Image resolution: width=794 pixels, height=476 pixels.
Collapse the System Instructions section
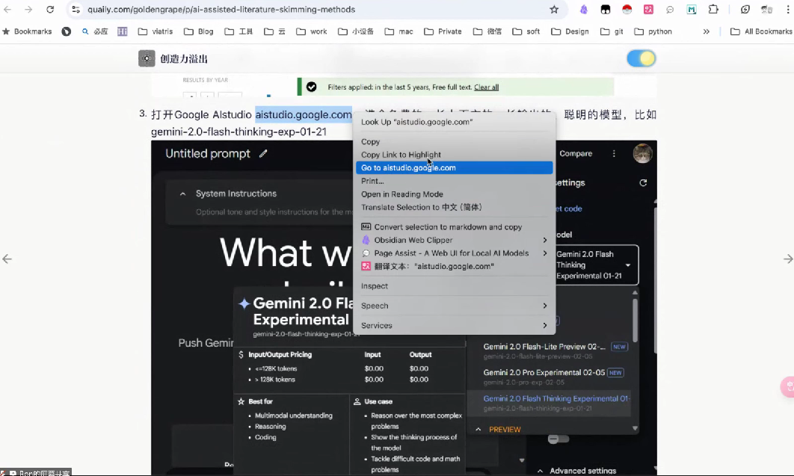point(183,194)
